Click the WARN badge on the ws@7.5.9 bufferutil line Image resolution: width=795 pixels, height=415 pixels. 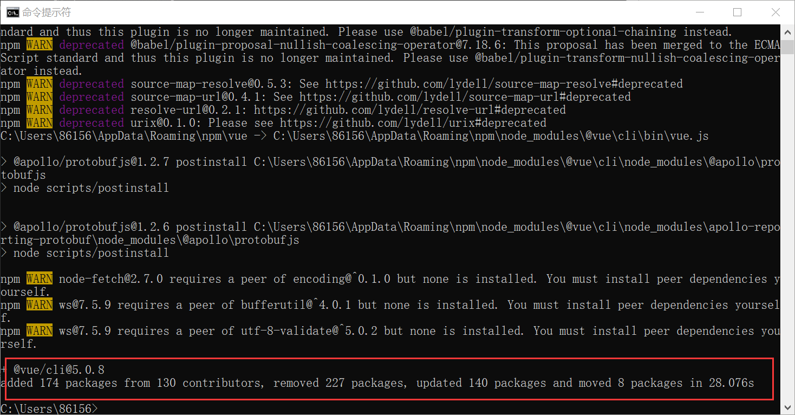coord(38,304)
